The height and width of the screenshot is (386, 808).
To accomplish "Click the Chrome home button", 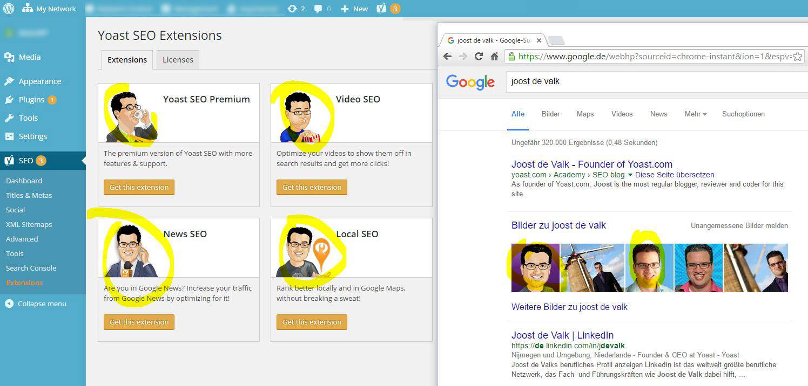I will tap(494, 56).
